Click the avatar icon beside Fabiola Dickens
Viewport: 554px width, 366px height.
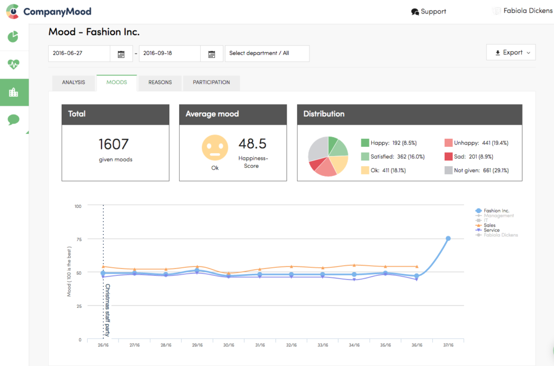(x=497, y=11)
